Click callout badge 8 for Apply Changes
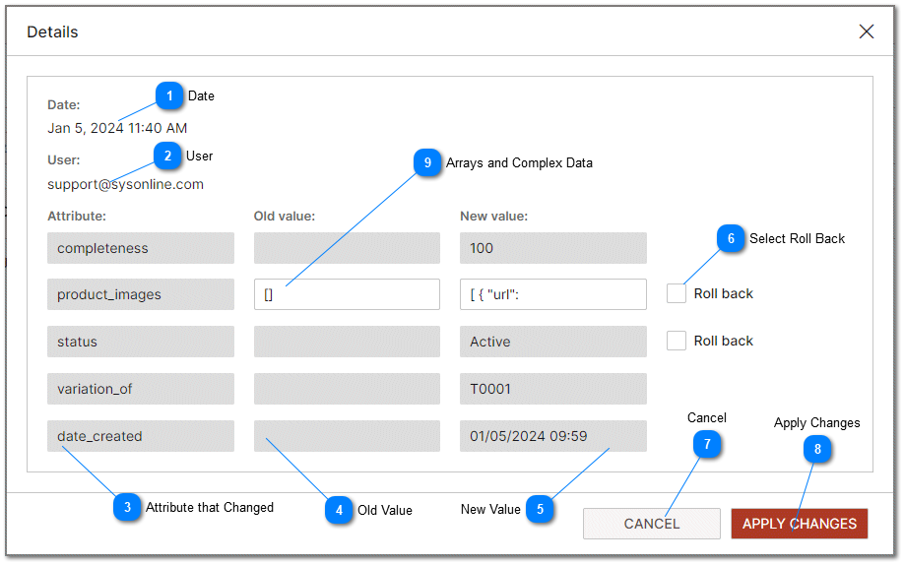Viewport: 904px width, 565px height. click(x=816, y=450)
